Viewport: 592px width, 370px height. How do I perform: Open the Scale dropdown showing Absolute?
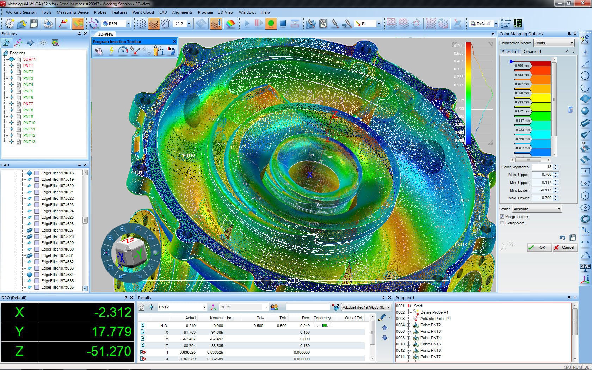[536, 209]
